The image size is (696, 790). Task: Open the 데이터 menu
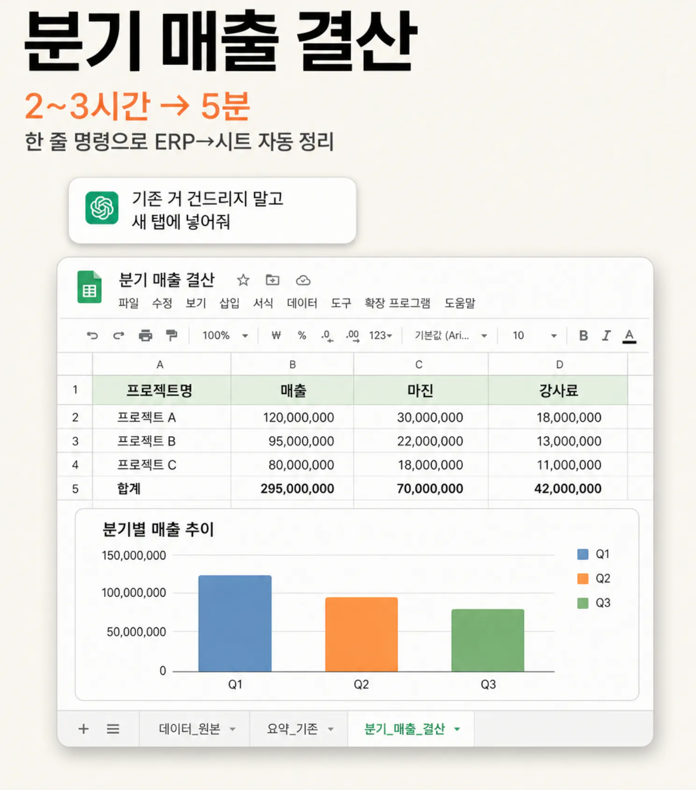point(302,303)
